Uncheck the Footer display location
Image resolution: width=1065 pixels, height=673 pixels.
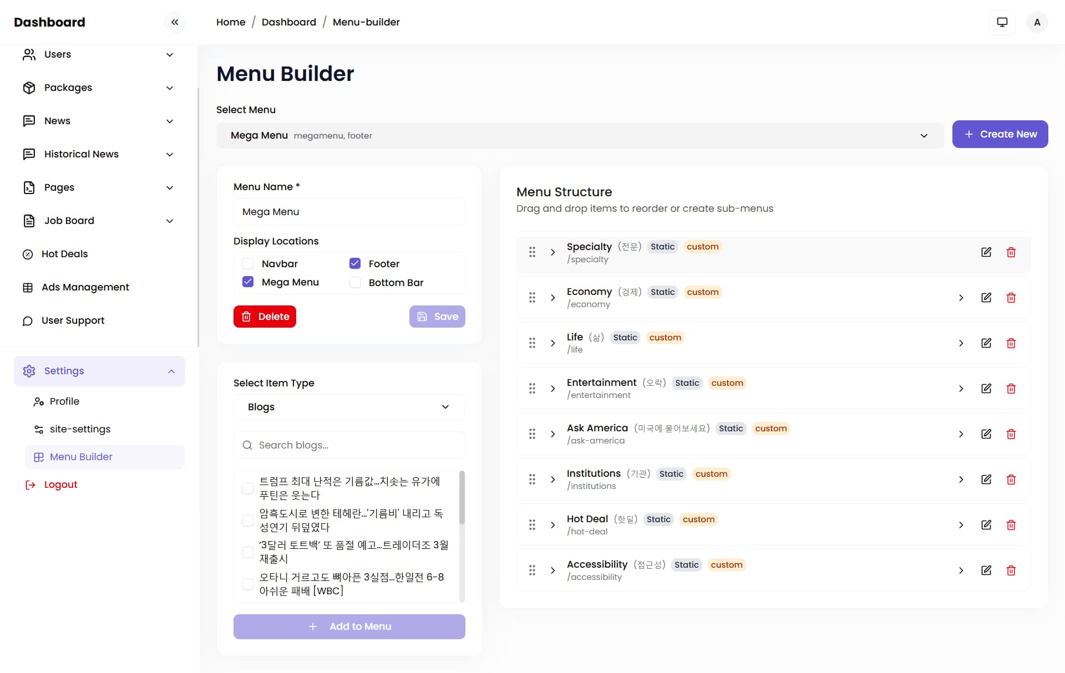point(355,264)
